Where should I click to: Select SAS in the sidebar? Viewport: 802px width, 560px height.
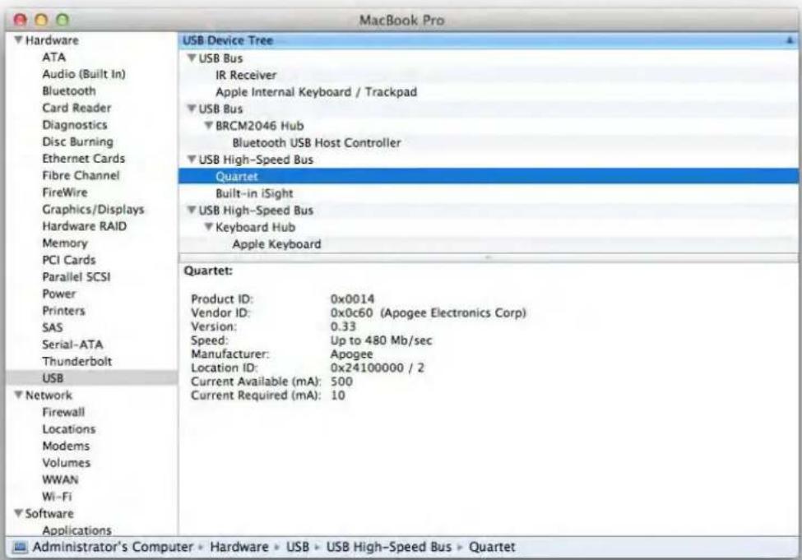(x=52, y=327)
